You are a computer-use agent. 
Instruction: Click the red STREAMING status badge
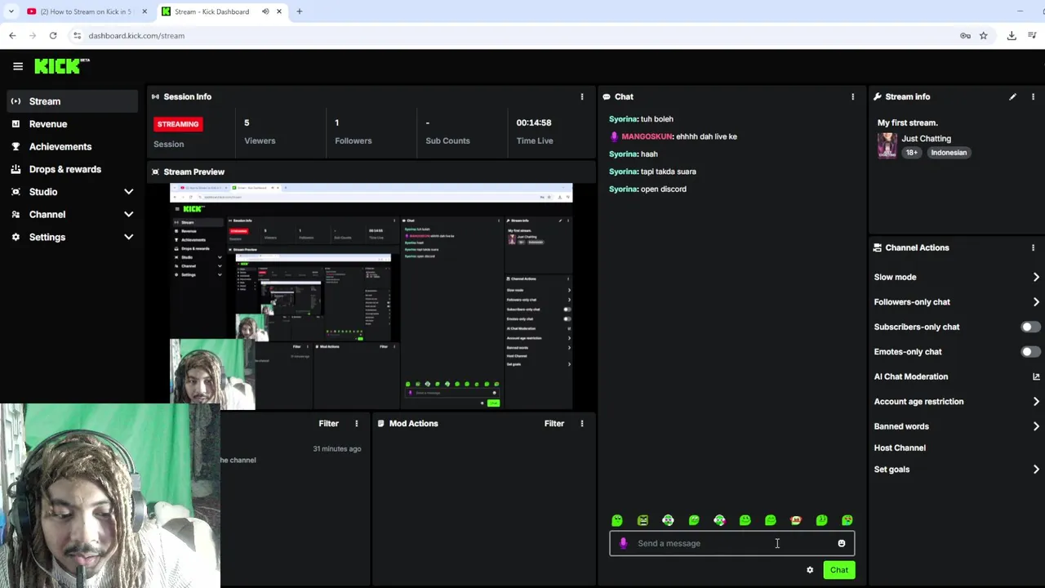tap(178, 124)
